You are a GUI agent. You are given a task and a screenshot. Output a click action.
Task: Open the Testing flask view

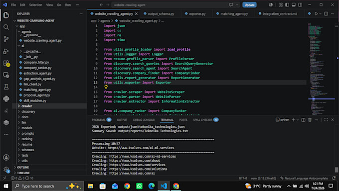pos(6,87)
